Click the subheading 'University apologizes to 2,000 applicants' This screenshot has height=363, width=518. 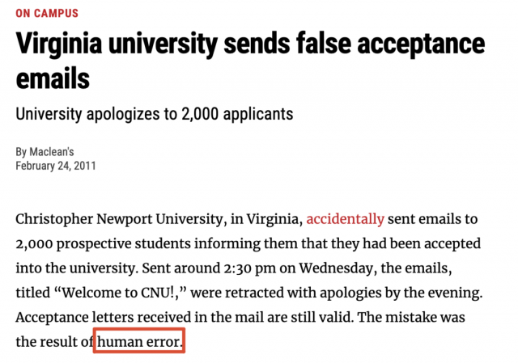pyautogui.click(x=155, y=114)
